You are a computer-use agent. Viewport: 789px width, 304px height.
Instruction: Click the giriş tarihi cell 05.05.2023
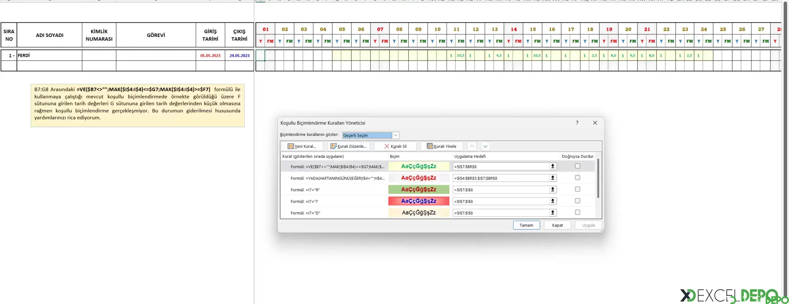coord(210,55)
